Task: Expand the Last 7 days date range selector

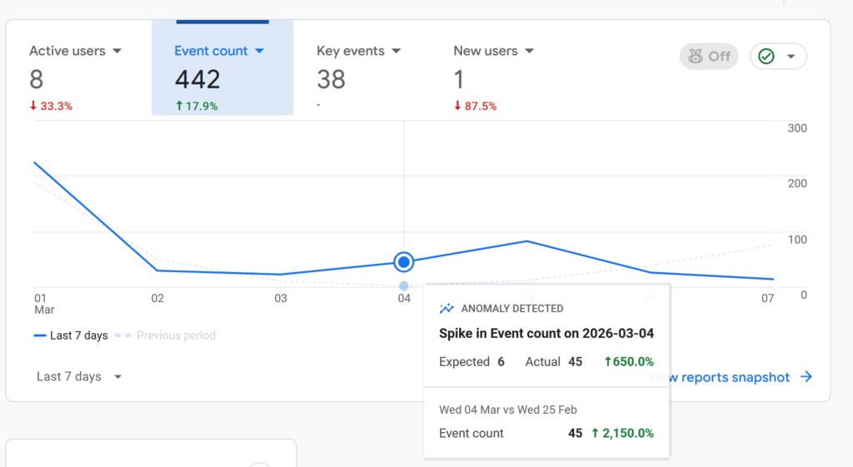Action: [79, 377]
